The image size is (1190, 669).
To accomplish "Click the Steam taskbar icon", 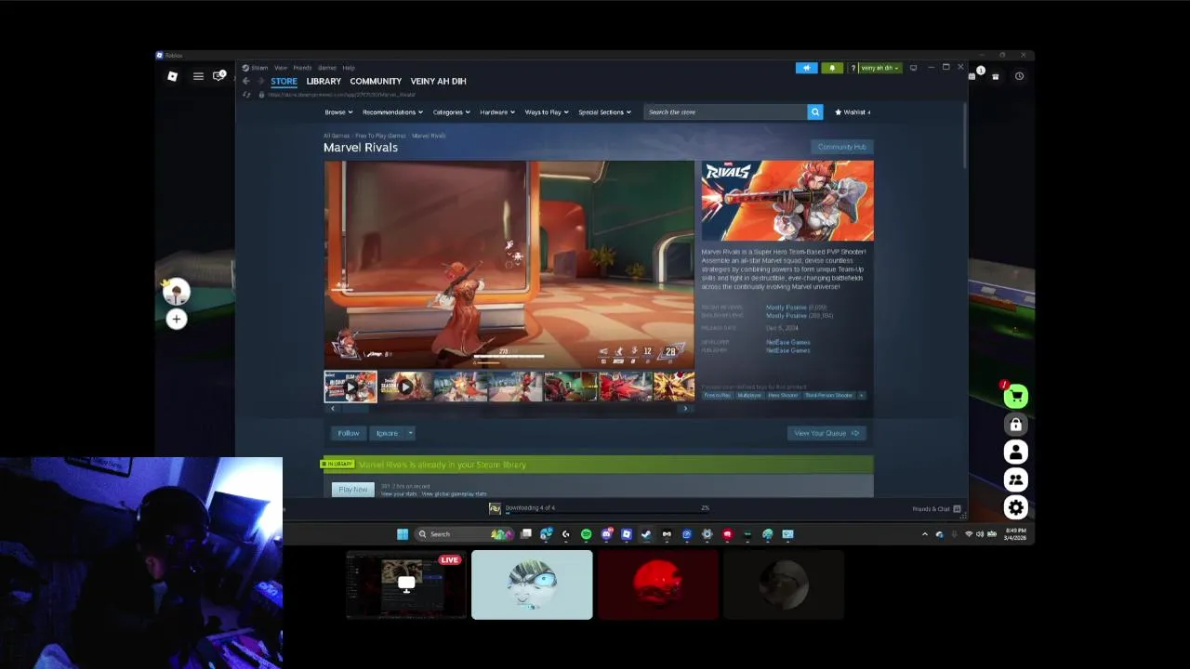I will [x=646, y=534].
